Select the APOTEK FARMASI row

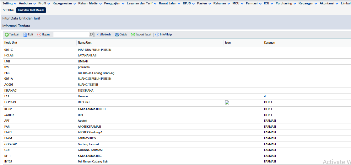177,126
